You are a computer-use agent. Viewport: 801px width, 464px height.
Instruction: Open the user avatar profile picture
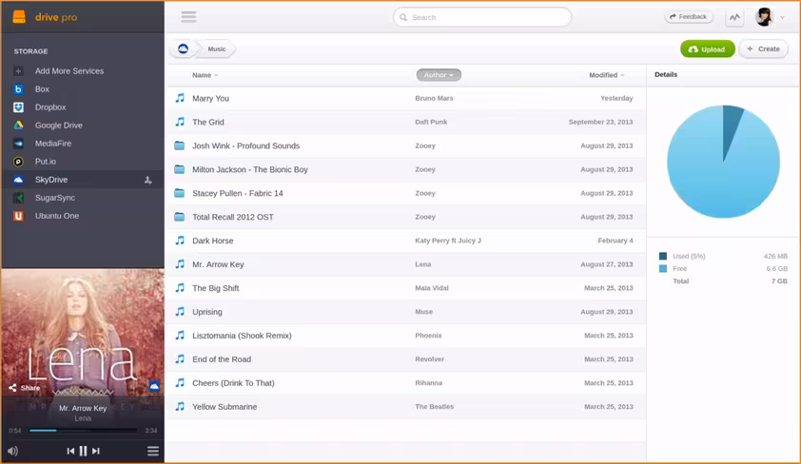coord(764,17)
